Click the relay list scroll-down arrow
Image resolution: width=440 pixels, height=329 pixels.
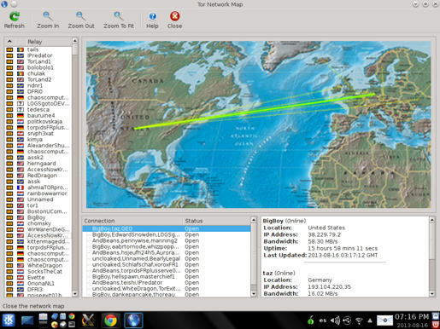click(x=75, y=293)
